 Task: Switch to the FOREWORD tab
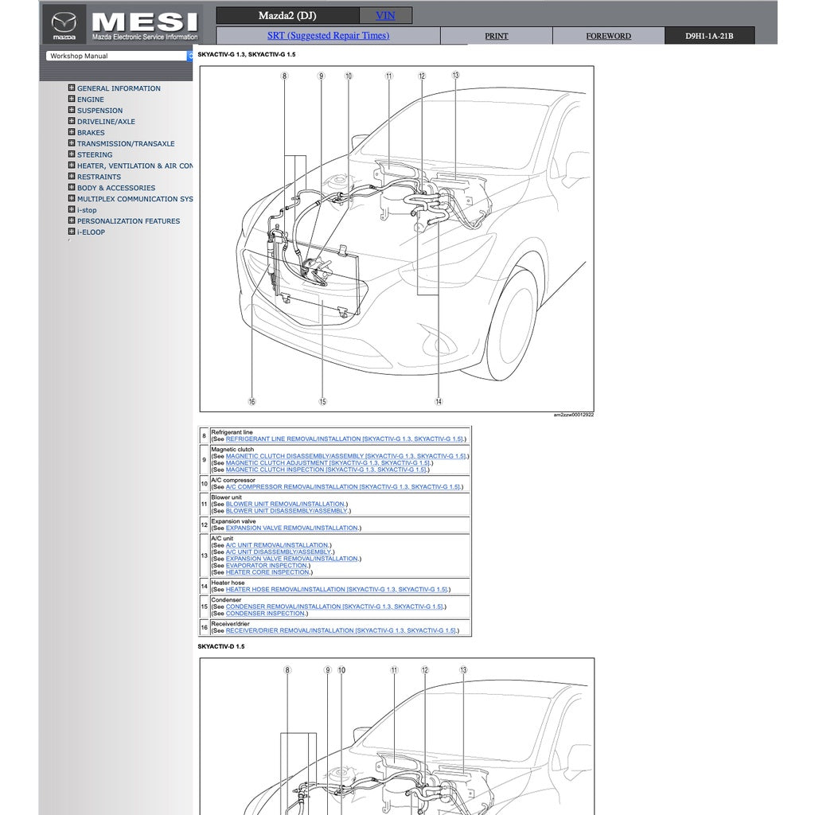pyautogui.click(x=607, y=36)
